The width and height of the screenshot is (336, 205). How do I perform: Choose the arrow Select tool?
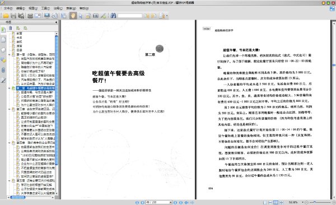[81, 16]
